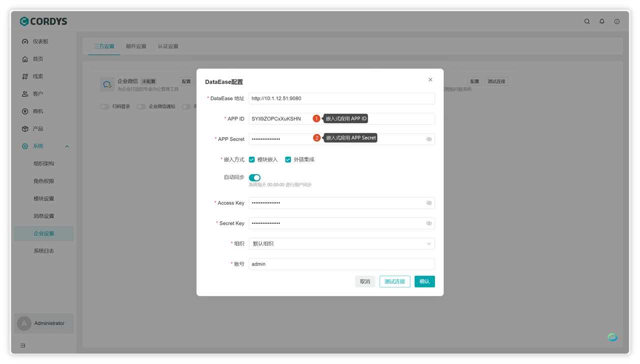
Task: Click 测试连接 button in dialog
Action: click(395, 281)
